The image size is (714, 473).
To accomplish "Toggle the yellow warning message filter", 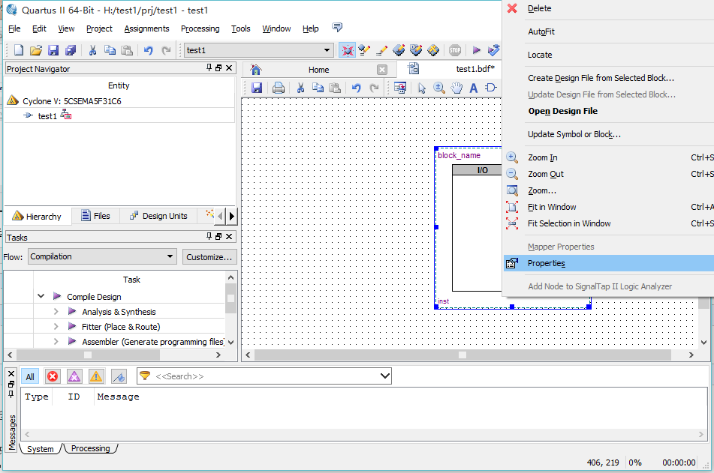I will pos(96,376).
